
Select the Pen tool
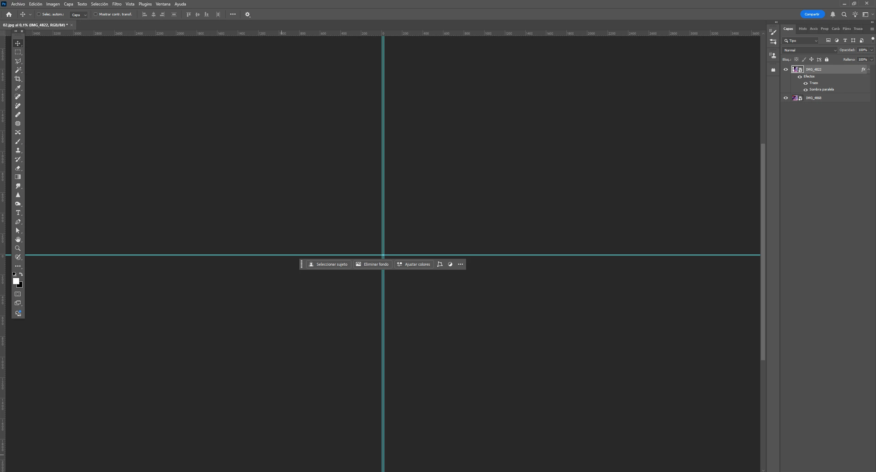tap(18, 222)
